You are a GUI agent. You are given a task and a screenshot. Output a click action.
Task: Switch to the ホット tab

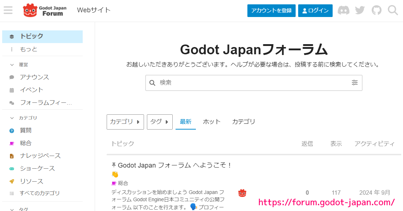pyautogui.click(x=211, y=122)
